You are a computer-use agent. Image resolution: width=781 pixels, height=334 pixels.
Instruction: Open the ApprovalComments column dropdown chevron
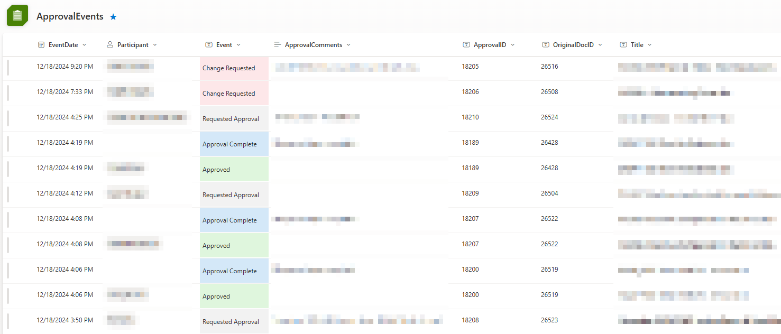tap(348, 45)
